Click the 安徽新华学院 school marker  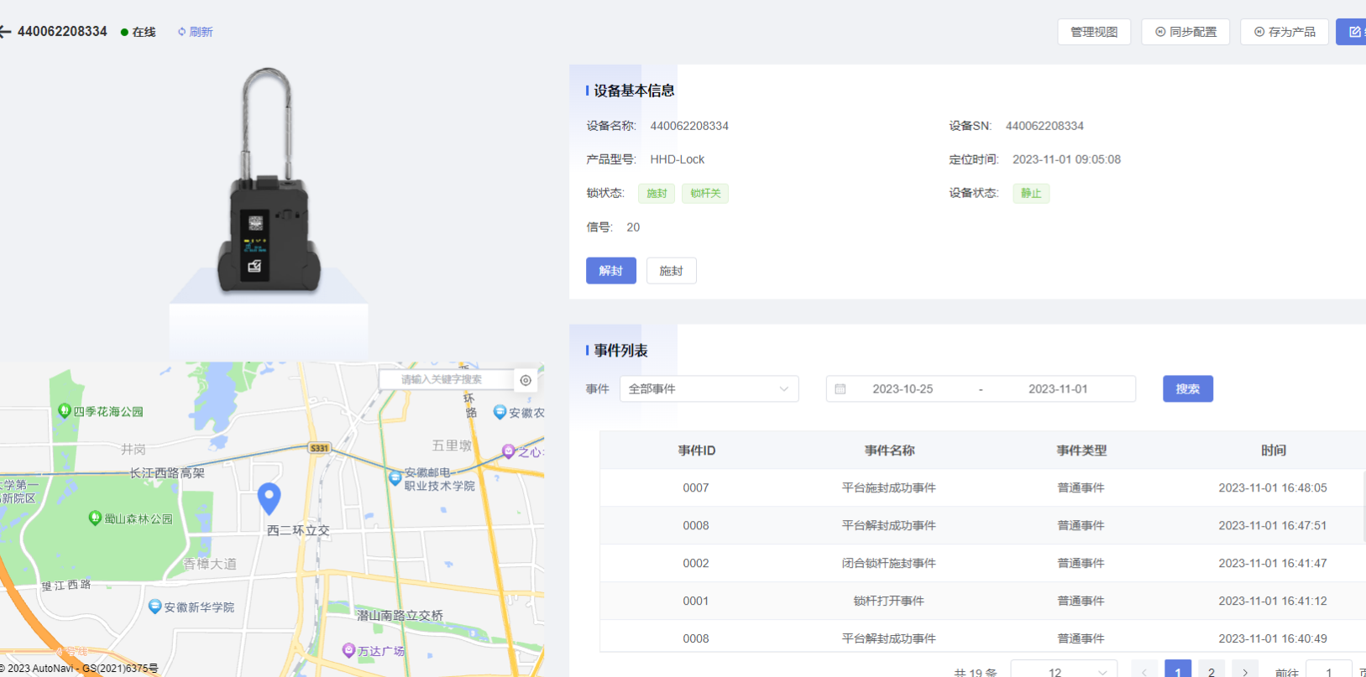coord(154,607)
